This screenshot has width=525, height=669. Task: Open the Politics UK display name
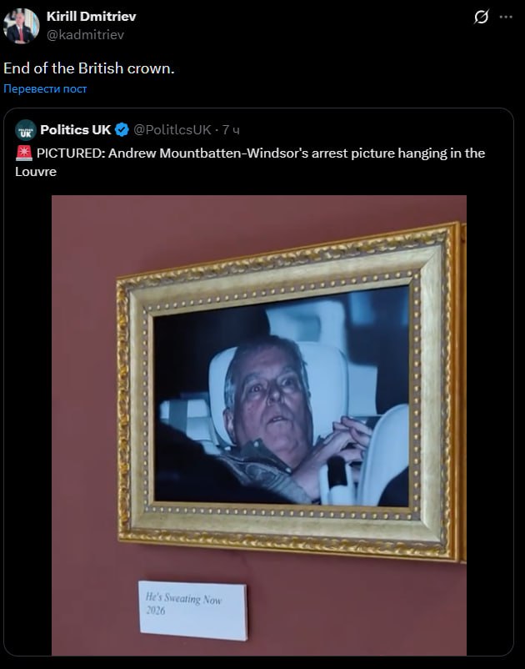coord(76,129)
